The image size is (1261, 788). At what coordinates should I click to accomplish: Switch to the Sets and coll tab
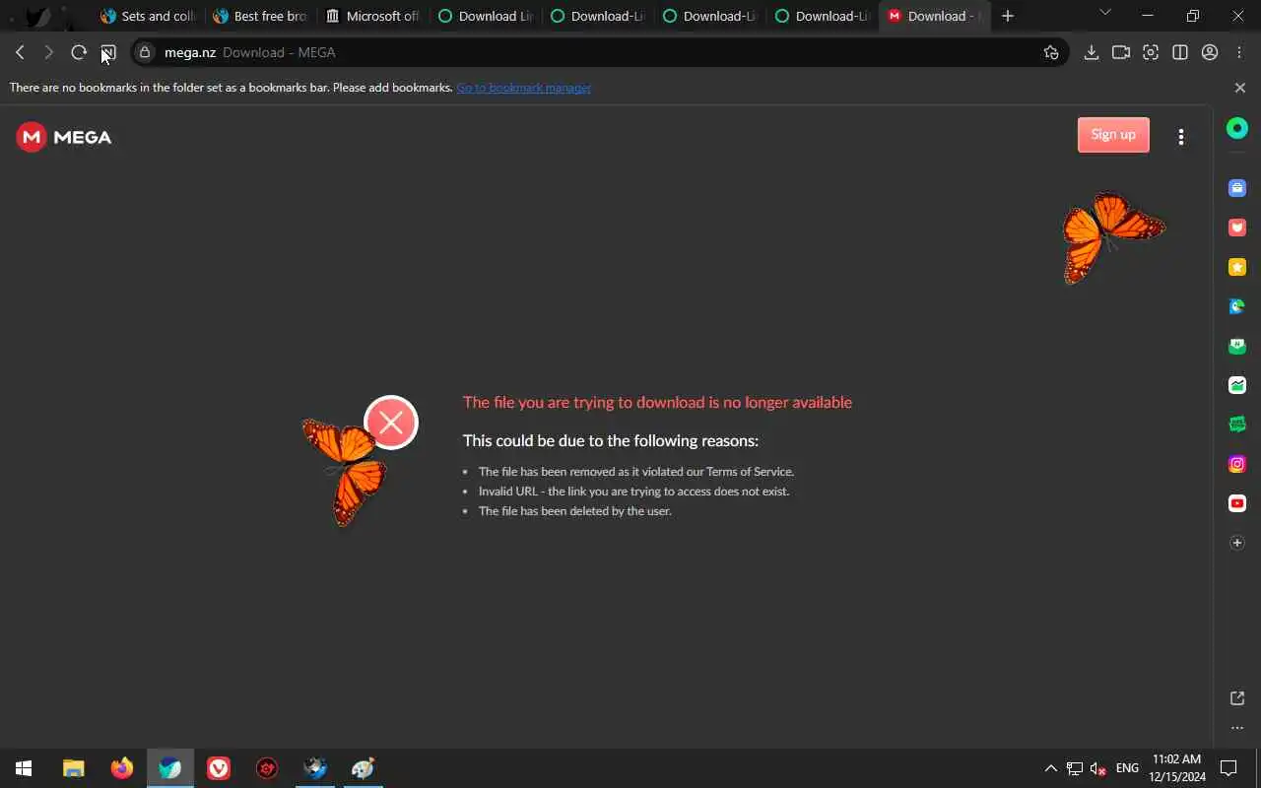[148, 16]
